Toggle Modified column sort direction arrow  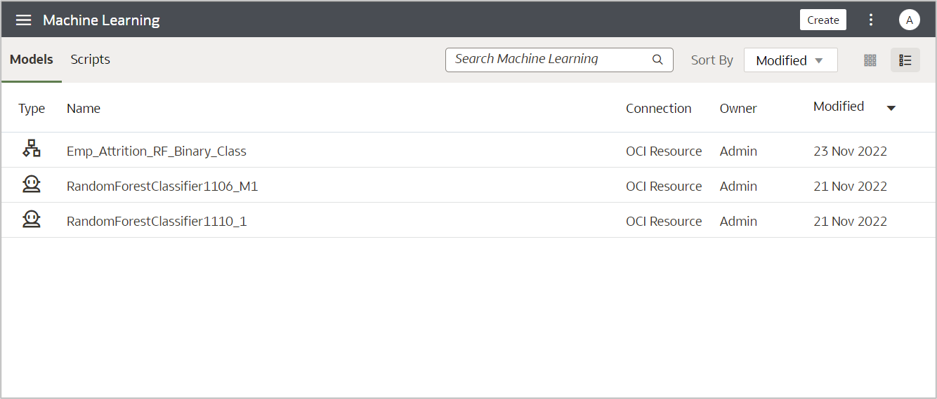click(891, 108)
